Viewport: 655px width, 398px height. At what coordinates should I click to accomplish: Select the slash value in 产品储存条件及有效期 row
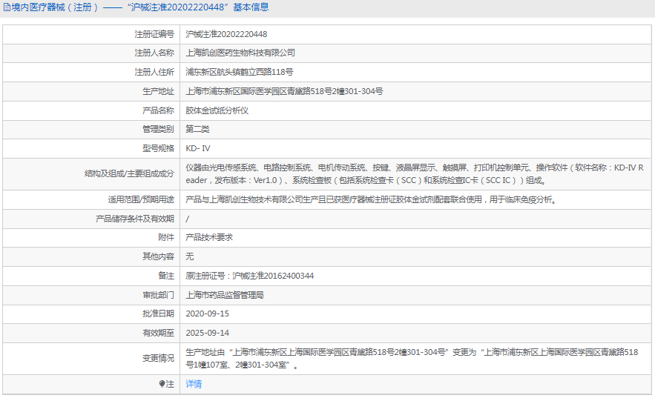(187, 219)
